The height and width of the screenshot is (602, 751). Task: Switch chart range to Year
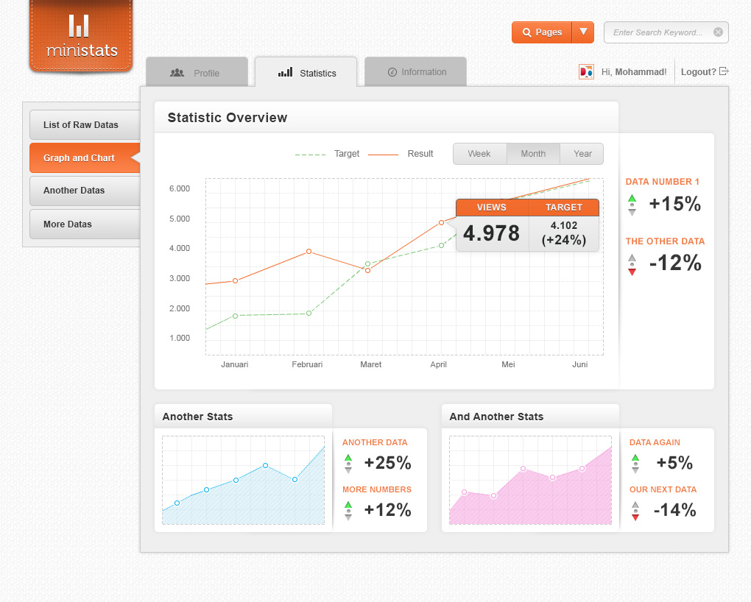(582, 154)
